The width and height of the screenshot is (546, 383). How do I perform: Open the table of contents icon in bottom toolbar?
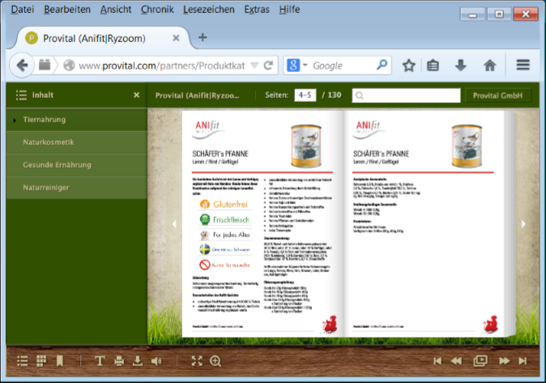point(23,361)
